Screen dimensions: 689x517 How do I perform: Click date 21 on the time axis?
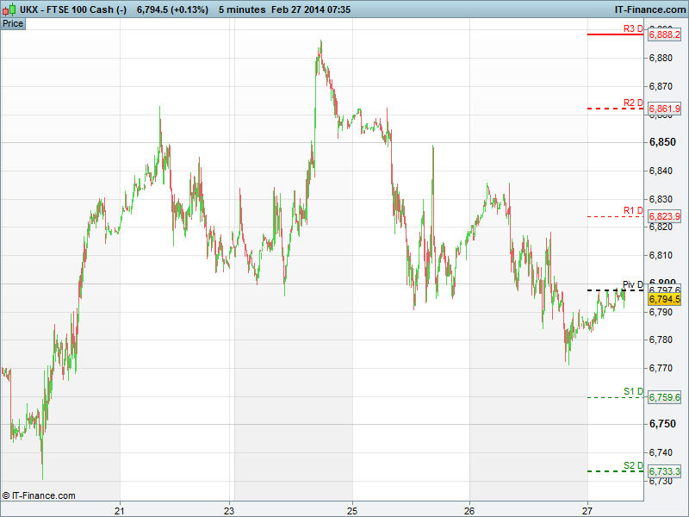[x=120, y=508]
